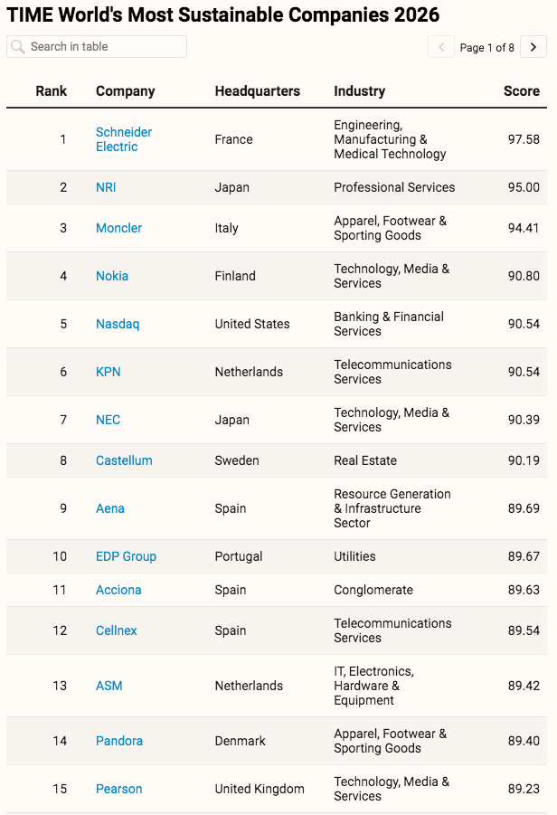This screenshot has width=557, height=815.
Task: Click the magnifying glass search icon
Action: pyautogui.click(x=18, y=47)
